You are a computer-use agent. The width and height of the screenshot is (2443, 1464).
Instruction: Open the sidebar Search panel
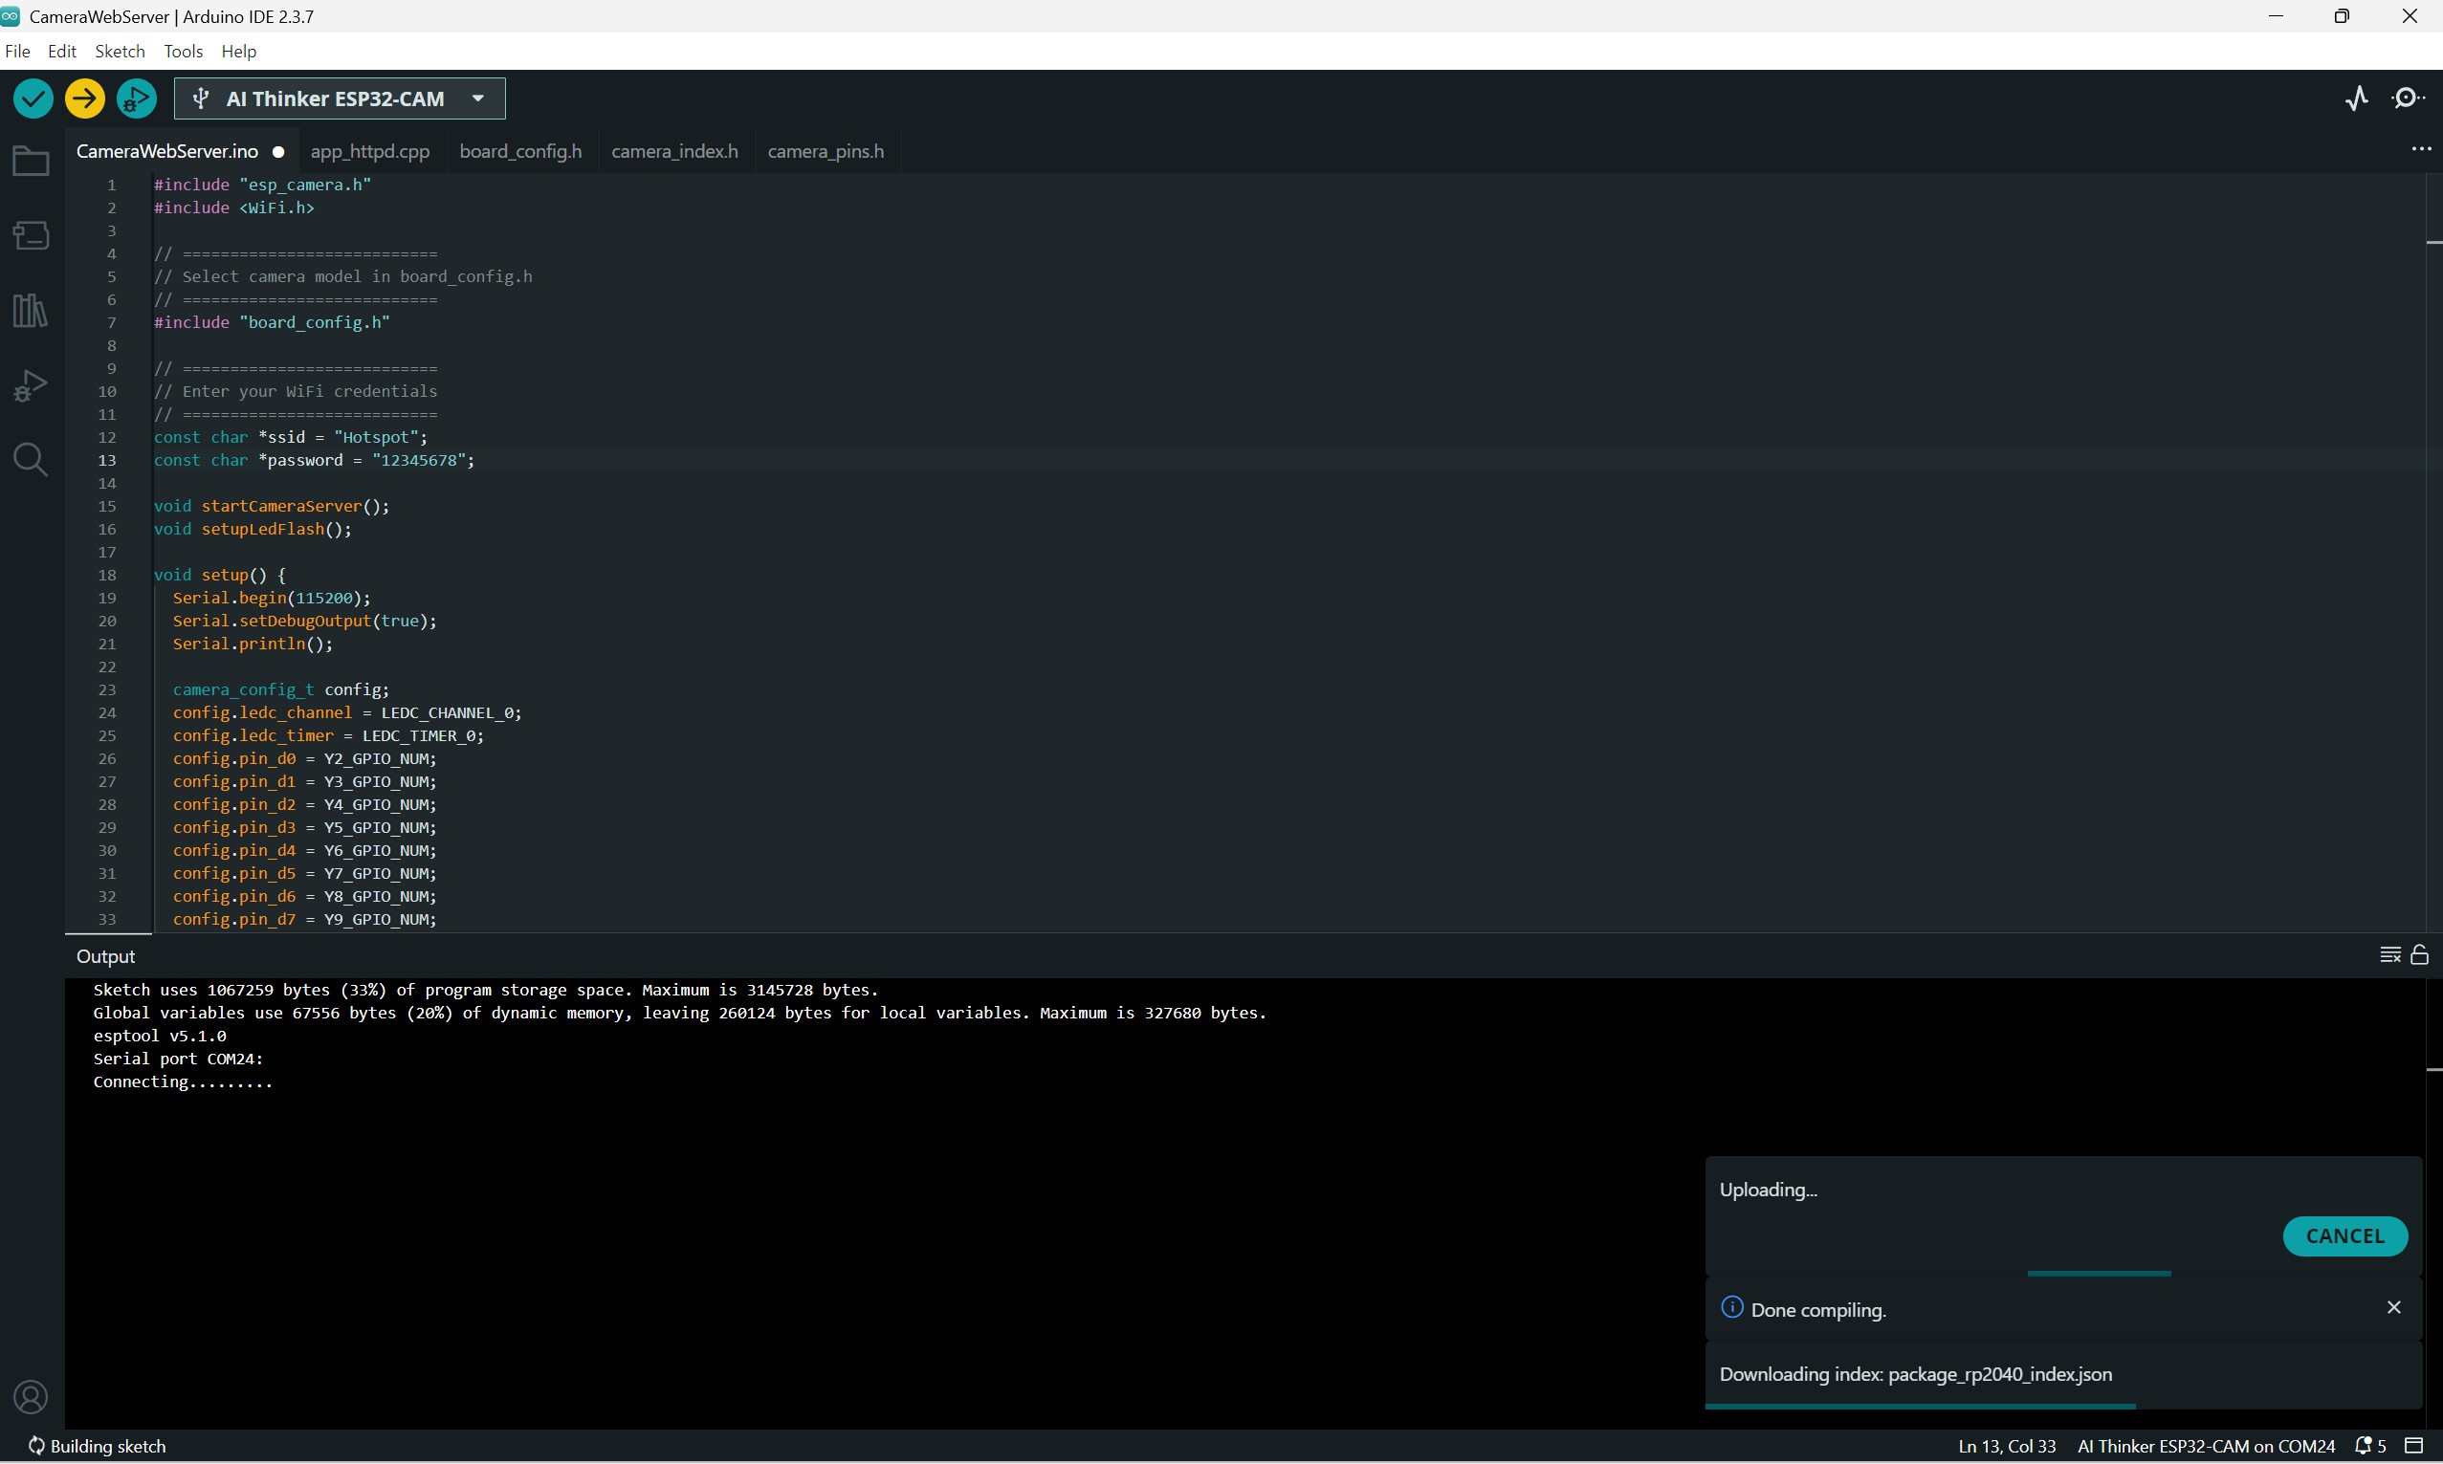click(31, 460)
